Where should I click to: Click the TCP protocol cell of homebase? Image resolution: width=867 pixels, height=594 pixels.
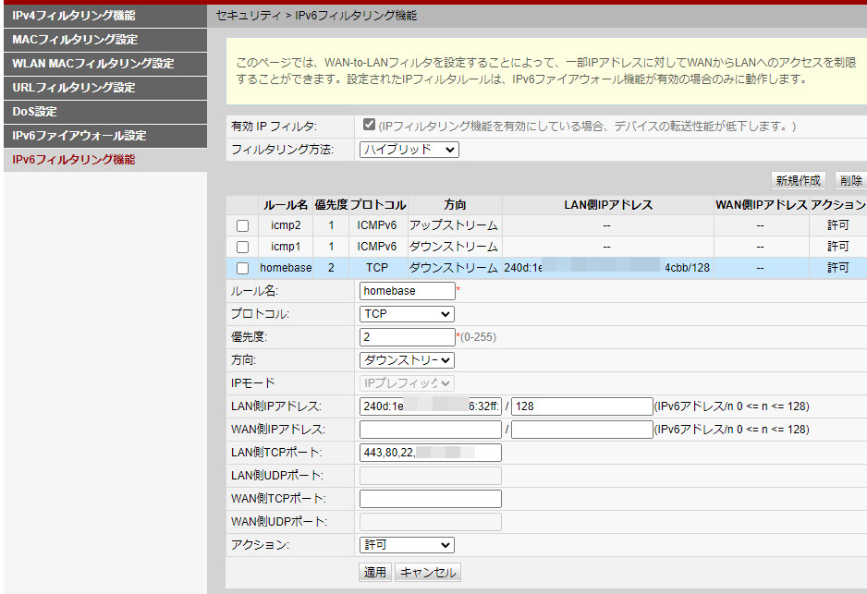[x=377, y=268]
